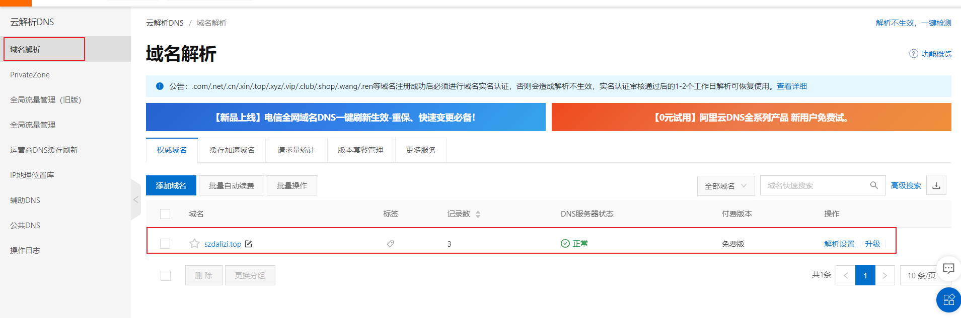Viewport: 961px width, 318px height.
Task: Click the 正常 DNS status text
Action: click(580, 243)
